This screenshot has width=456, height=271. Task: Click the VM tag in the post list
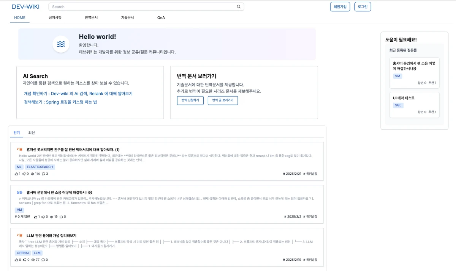19,210
